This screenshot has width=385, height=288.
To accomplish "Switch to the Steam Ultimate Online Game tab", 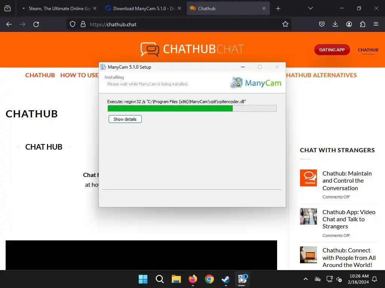I will pyautogui.click(x=59, y=9).
